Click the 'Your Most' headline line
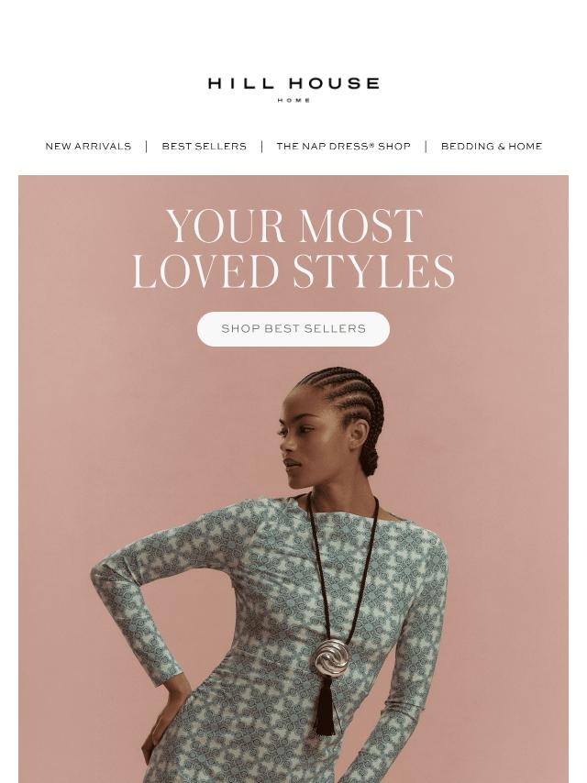The image size is (587, 783). (x=293, y=226)
